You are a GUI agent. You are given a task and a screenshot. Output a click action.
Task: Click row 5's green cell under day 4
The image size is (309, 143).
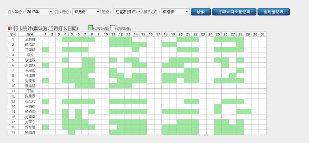pyautogui.click(x=65, y=60)
